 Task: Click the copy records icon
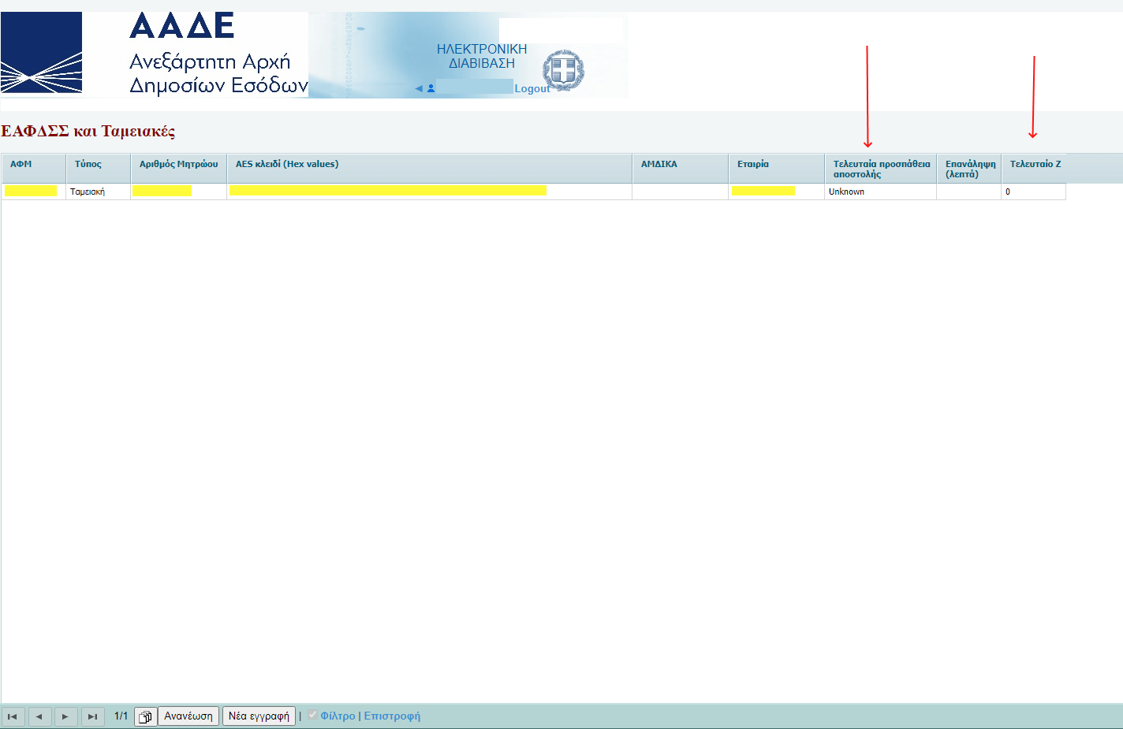click(145, 716)
